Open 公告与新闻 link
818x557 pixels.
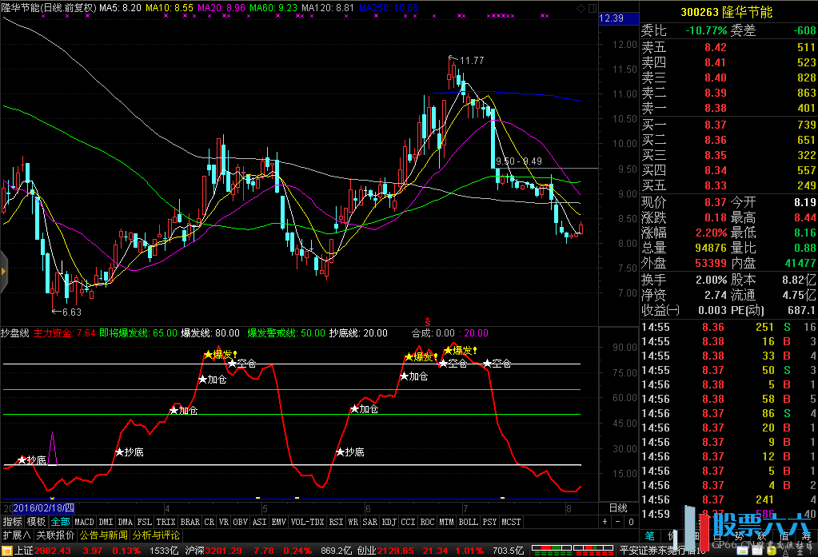coord(104,535)
